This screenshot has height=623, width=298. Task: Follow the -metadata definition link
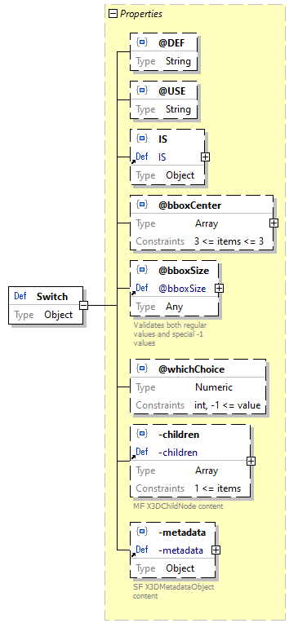pyautogui.click(x=181, y=550)
